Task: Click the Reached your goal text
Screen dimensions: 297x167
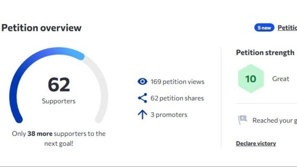Action: coord(275,120)
